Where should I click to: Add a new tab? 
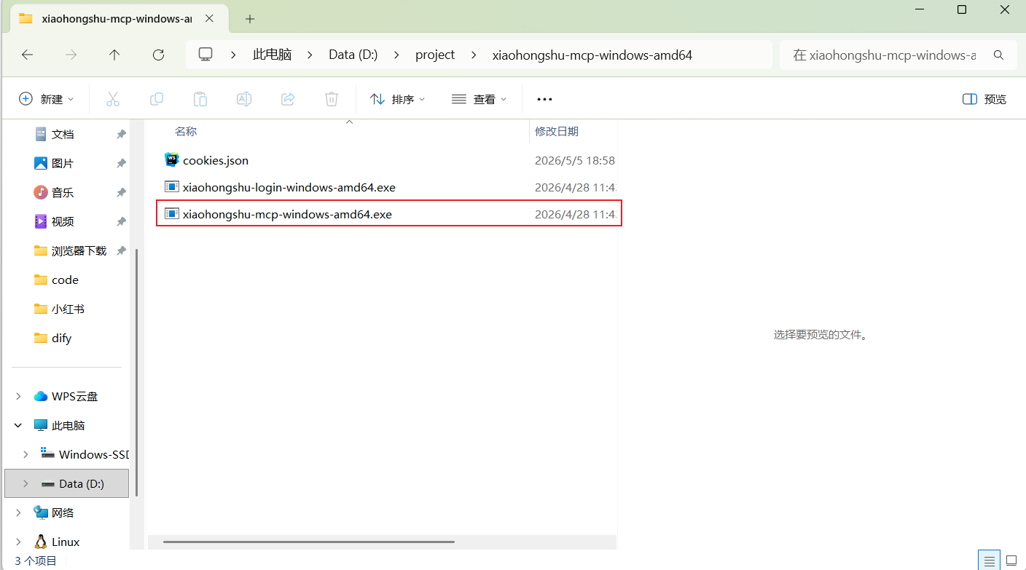tap(250, 19)
